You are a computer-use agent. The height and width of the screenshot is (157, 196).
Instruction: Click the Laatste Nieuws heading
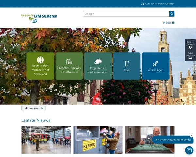(36, 120)
